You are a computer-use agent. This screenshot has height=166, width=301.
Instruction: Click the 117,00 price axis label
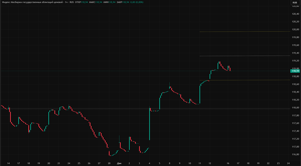(296, 147)
